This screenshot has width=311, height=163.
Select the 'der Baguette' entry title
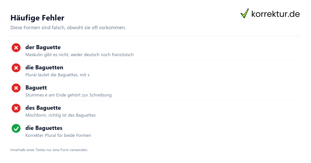point(43,47)
